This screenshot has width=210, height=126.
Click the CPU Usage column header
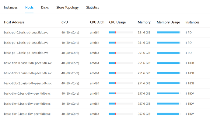tap(117, 22)
